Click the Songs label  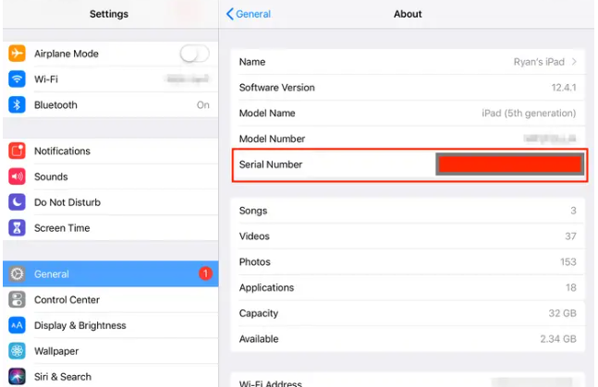(253, 211)
